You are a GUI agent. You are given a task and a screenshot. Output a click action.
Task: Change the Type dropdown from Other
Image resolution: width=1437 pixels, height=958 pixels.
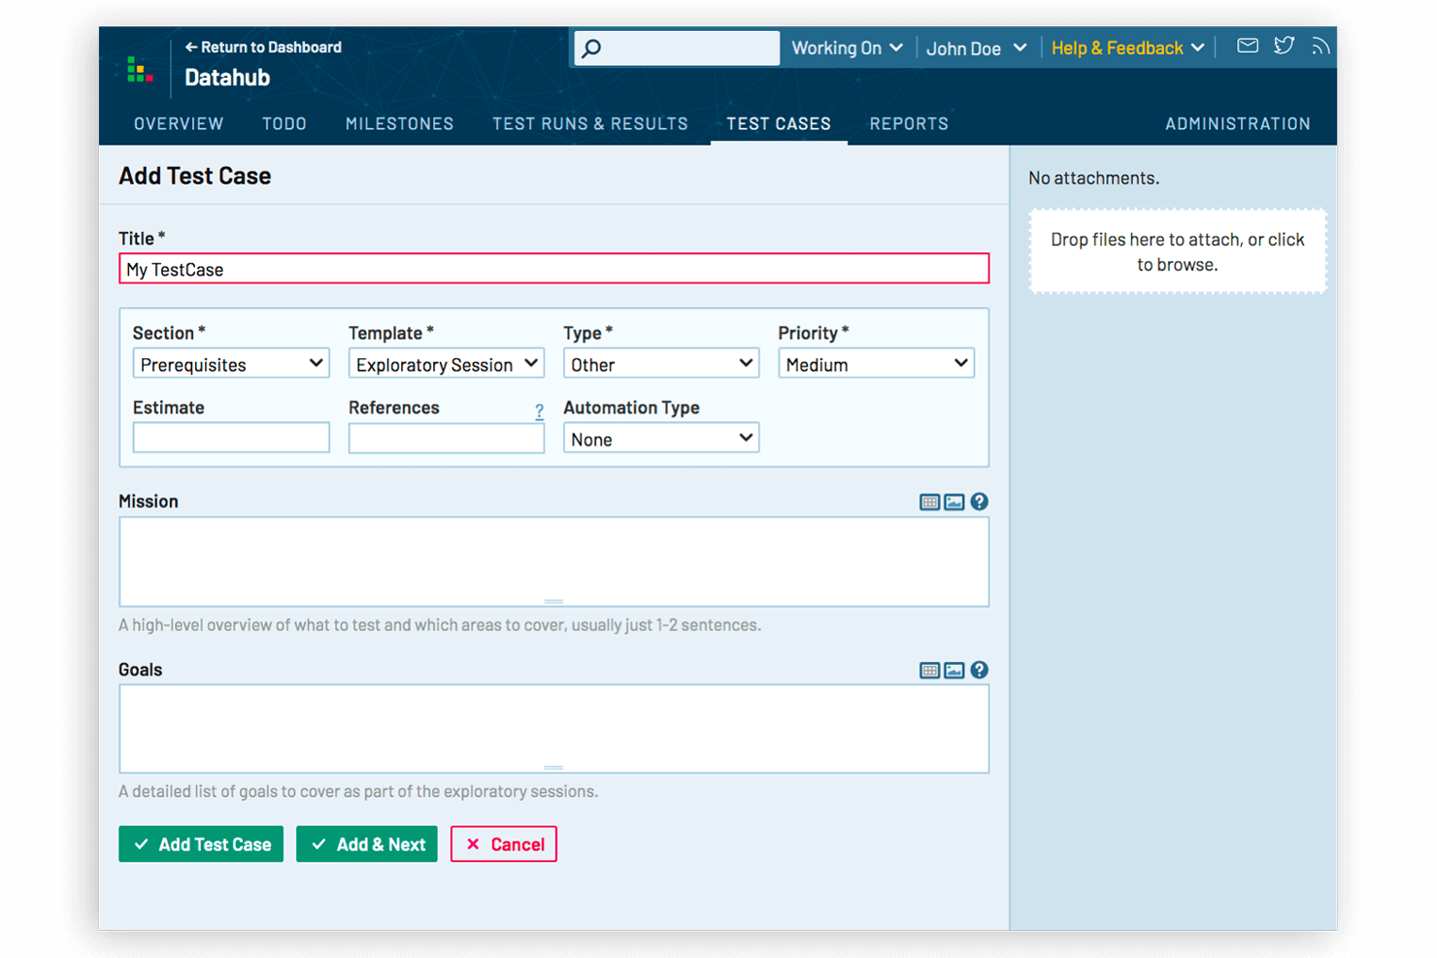[x=661, y=363]
